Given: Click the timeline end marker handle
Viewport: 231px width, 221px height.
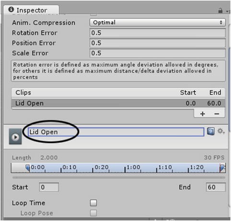Looking at the screenshot, I should click(222, 168).
